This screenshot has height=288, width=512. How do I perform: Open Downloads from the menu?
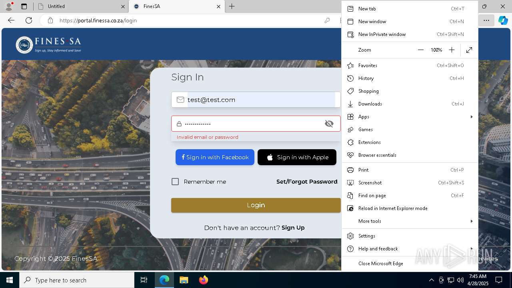[x=410, y=104]
